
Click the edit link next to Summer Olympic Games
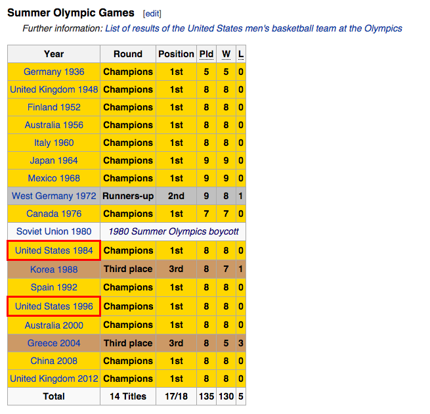152,13
